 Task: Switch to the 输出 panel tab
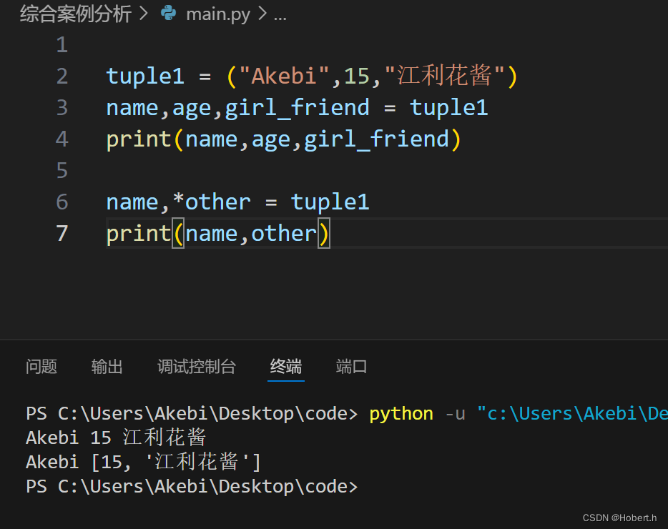pyautogui.click(x=107, y=366)
